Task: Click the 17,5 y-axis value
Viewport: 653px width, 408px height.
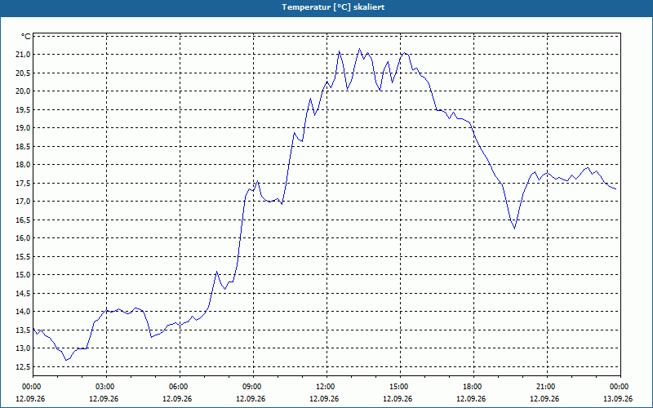Action: (x=23, y=183)
